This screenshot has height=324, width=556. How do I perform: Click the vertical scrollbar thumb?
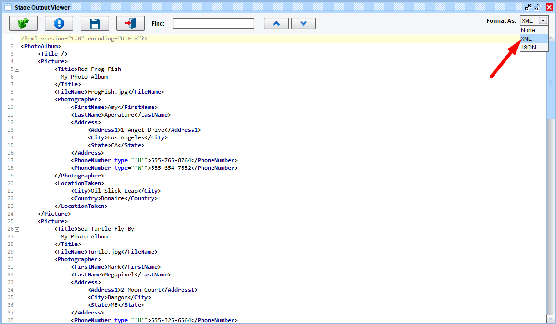point(551,80)
